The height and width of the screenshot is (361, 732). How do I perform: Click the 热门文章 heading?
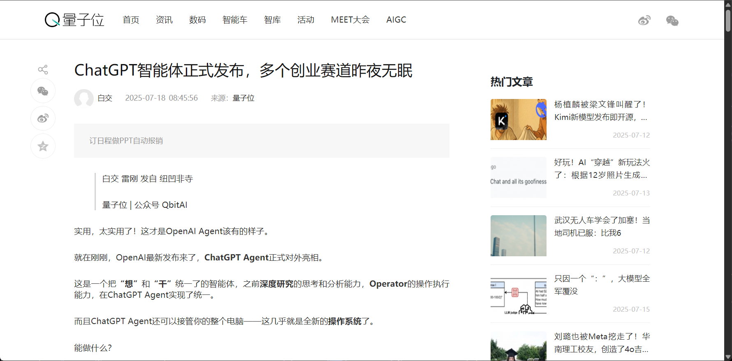click(x=512, y=82)
